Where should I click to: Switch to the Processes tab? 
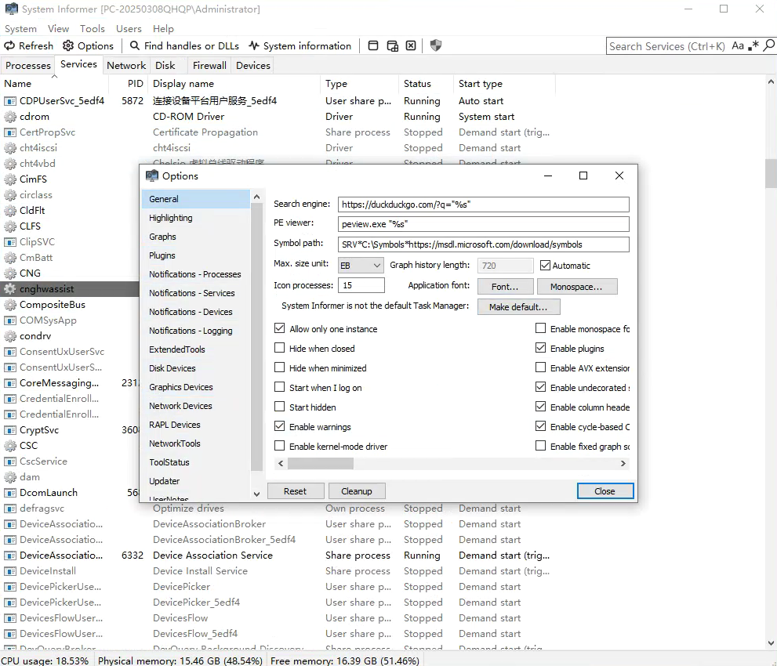pos(28,65)
